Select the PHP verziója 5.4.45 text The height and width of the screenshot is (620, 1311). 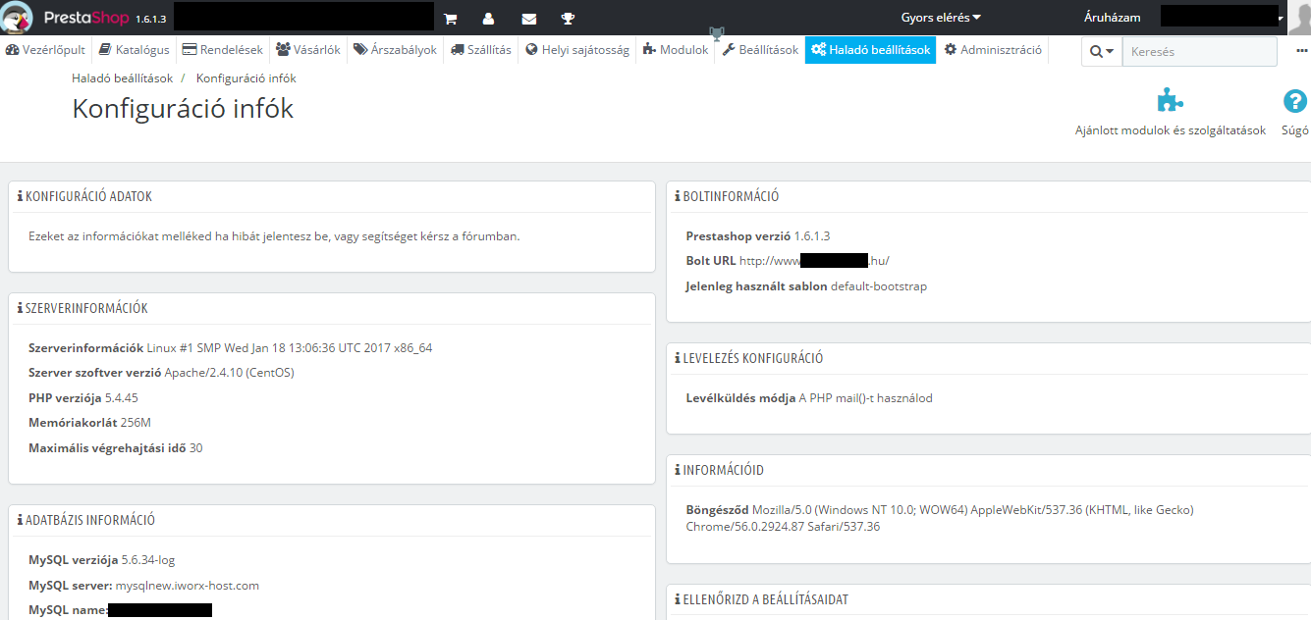(x=83, y=397)
